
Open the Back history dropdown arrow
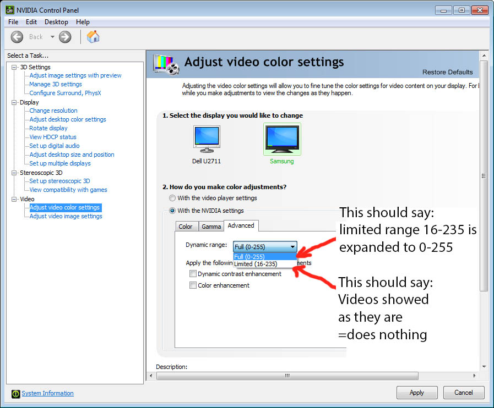[52, 37]
